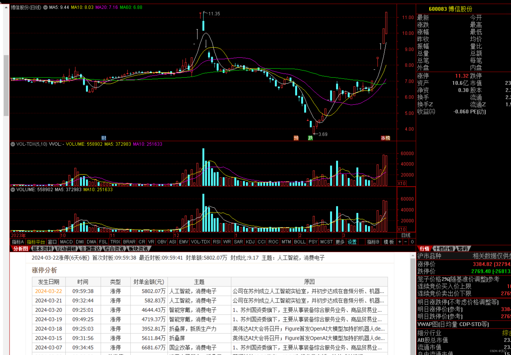Screen dimensions: 511x355
Task: Click the 2024-03-22 date in the table
Action: (x=48, y=291)
